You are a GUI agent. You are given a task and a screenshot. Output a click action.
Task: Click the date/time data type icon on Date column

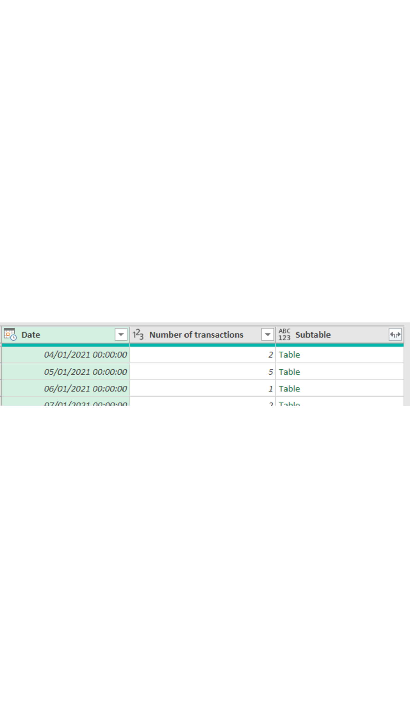coord(10,335)
